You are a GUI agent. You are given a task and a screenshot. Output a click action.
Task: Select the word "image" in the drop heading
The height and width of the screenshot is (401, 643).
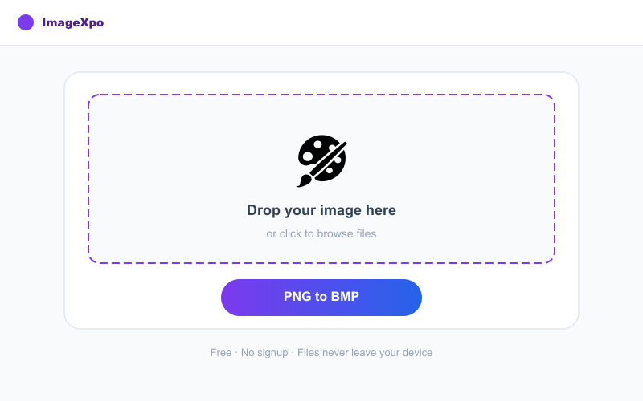[341, 210]
